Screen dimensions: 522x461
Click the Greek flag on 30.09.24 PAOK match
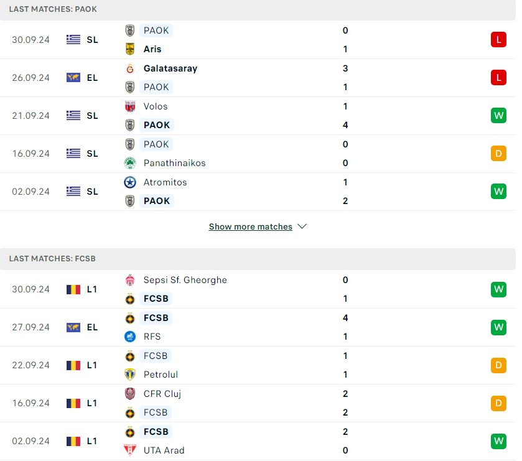(73, 40)
